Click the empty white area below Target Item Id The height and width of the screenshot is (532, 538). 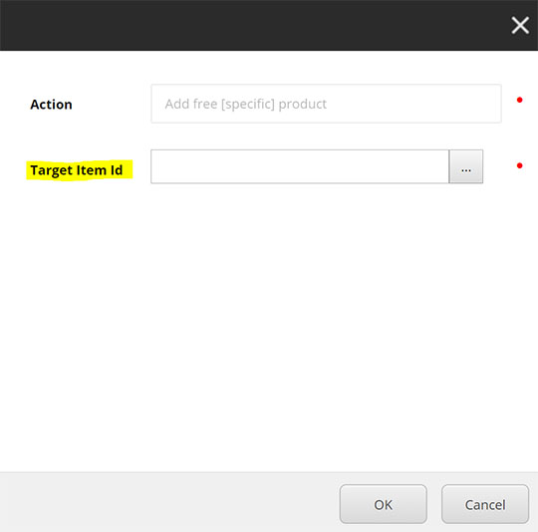pos(268,326)
